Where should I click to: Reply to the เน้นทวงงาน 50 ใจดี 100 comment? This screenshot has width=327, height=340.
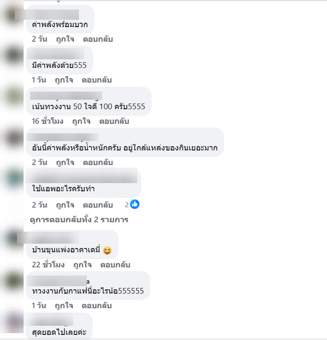click(x=114, y=121)
